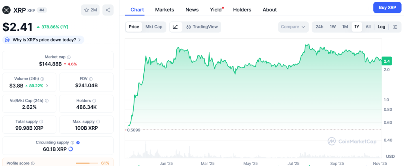Click Circulating supply verified badge
Screen dimensions: 404x166
pyautogui.click(x=78, y=143)
